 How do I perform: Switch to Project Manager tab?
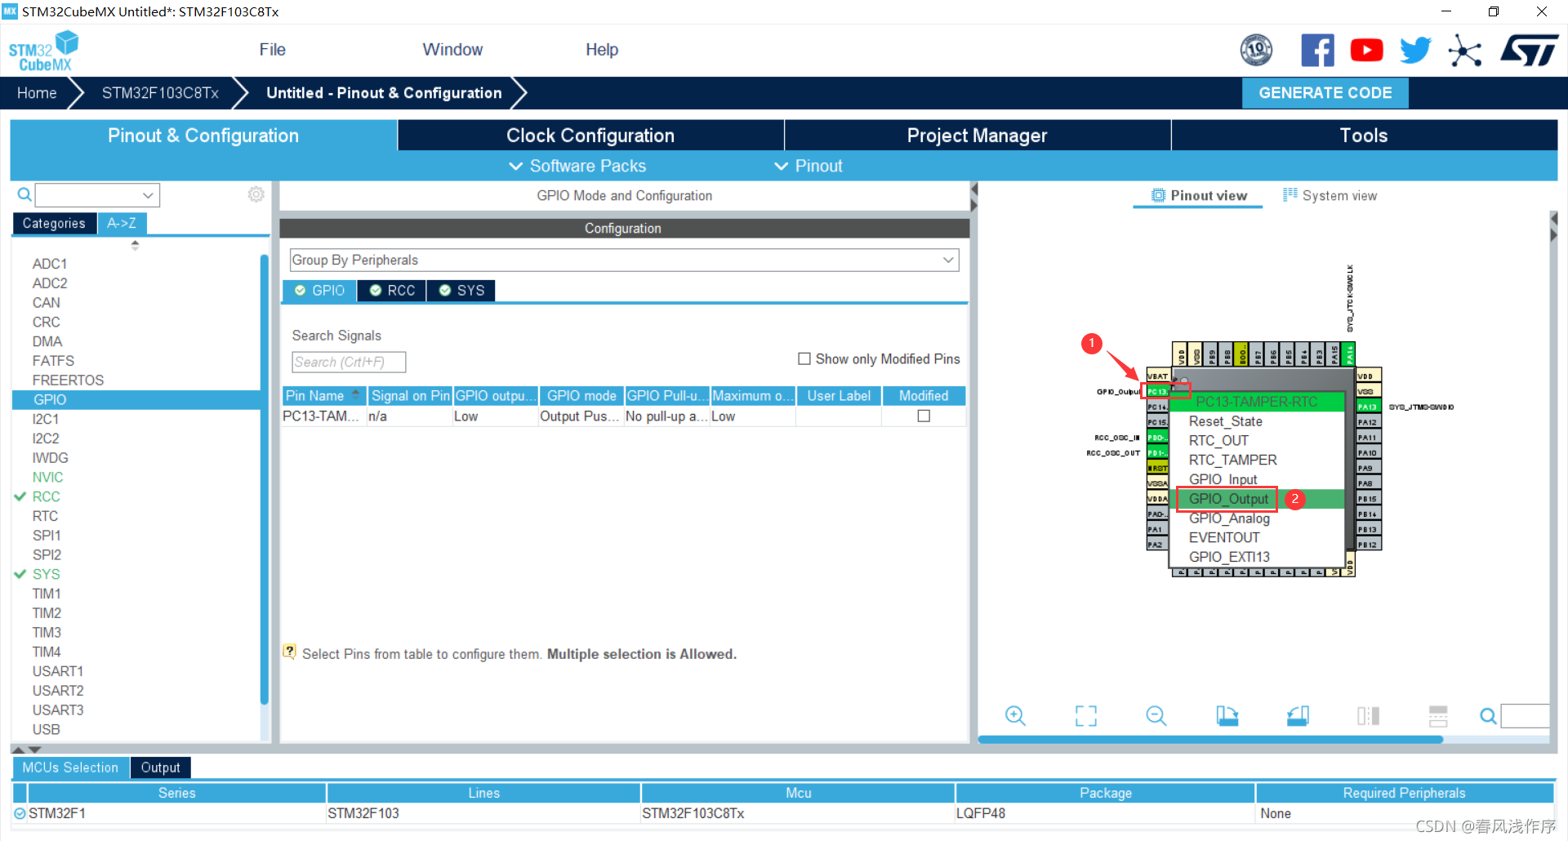(x=977, y=136)
